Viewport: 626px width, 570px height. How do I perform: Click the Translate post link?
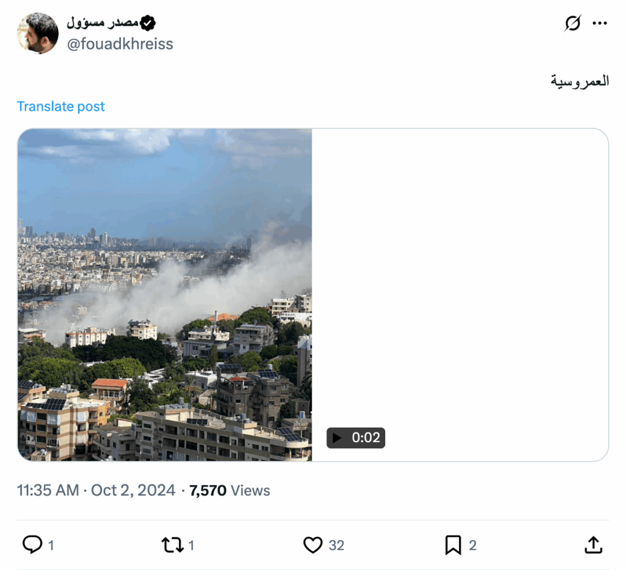coord(61,106)
